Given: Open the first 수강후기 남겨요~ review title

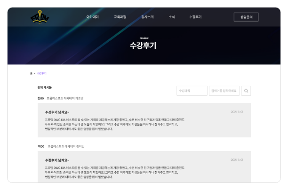Looking at the screenshot, I should coord(57,113).
